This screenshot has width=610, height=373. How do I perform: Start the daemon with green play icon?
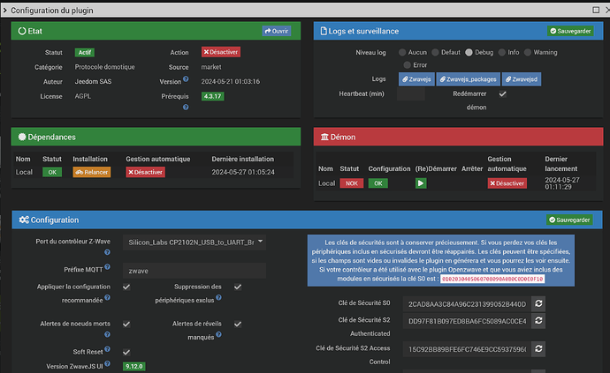(x=421, y=183)
